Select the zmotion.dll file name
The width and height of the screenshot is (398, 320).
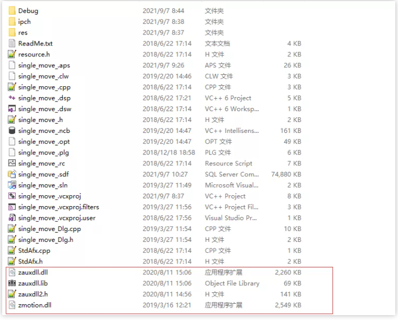pos(35,305)
